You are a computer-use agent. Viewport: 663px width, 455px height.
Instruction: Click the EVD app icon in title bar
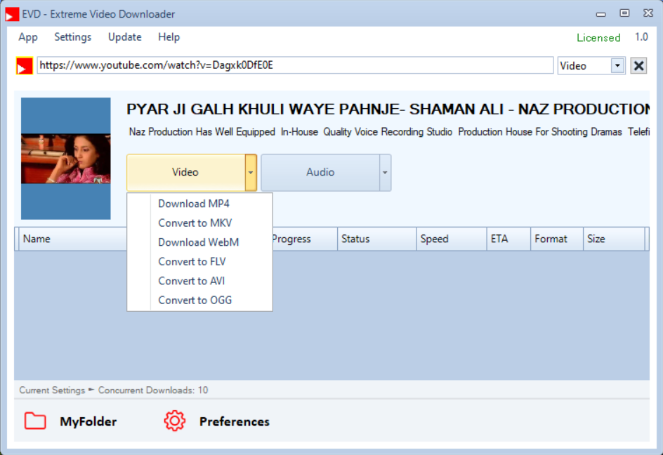pos(12,14)
